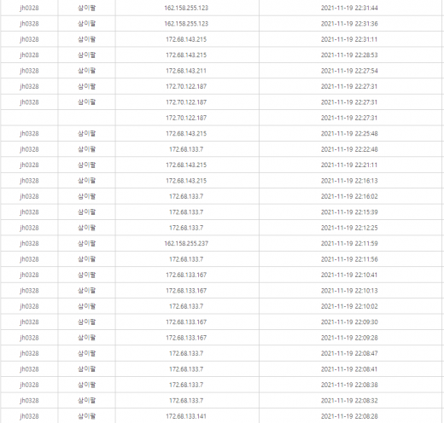Click the jh0328 ID in the 22:27:54 row
Viewport: 444px width, 423px height.
click(x=29, y=71)
